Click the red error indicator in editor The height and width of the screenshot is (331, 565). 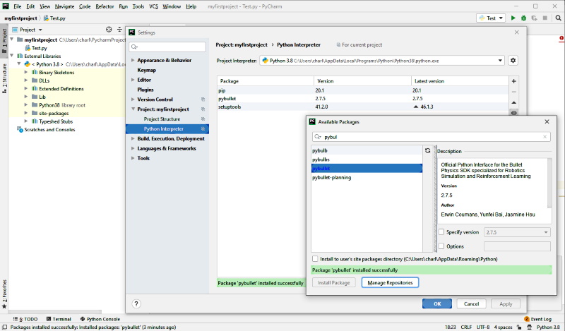click(x=561, y=38)
